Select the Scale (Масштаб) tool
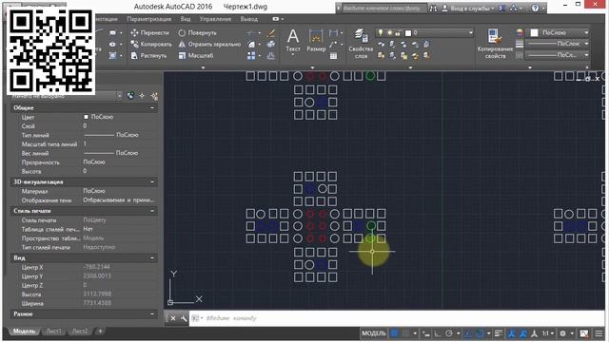Image resolution: width=609 pixels, height=342 pixels. (x=196, y=56)
